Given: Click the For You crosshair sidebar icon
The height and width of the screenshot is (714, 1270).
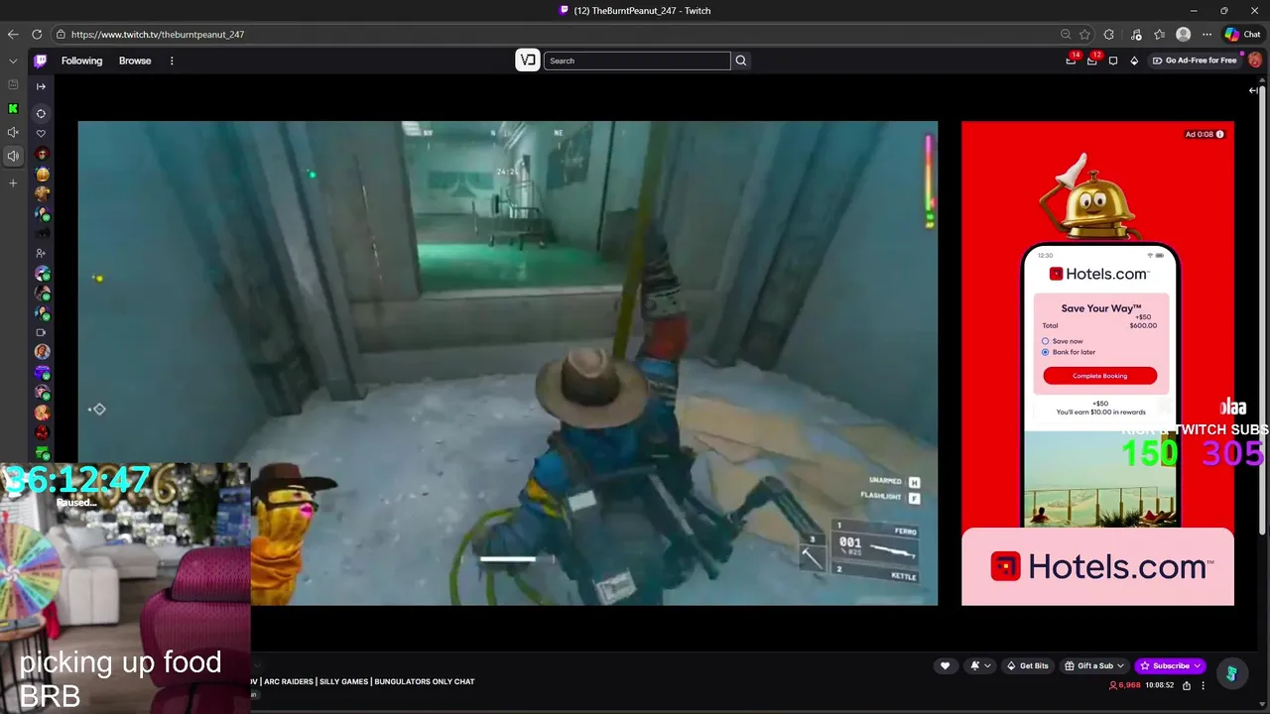Looking at the screenshot, I should tap(41, 113).
